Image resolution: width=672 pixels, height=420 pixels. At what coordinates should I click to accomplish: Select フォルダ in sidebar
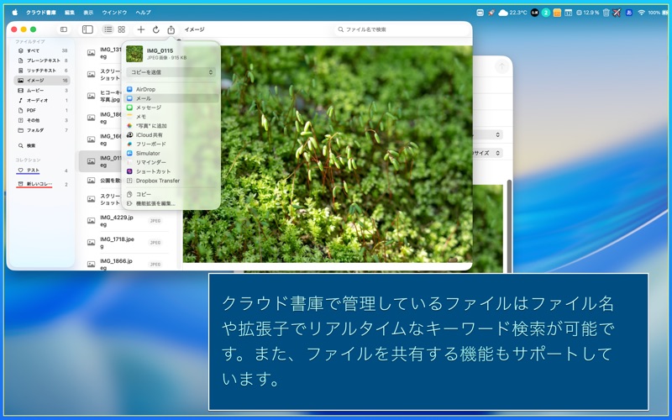(x=42, y=130)
